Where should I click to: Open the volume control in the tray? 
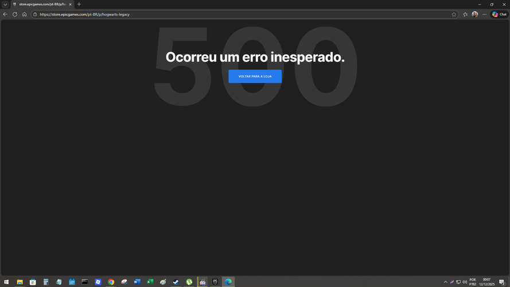[465, 282]
